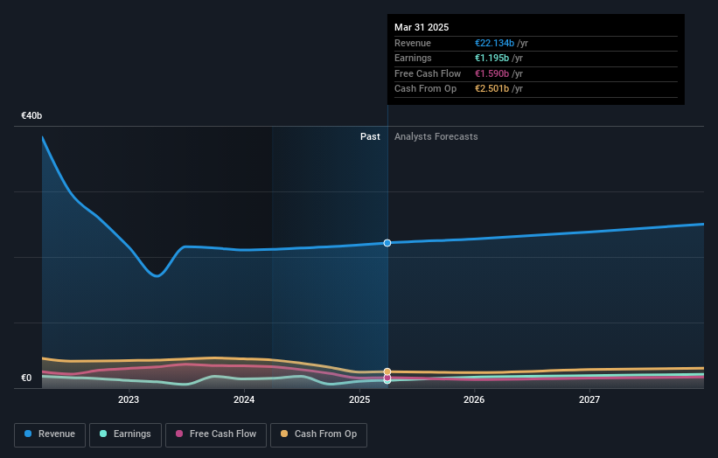The image size is (718, 458).
Task: Click the Free Cash Flow pink data point
Action: [x=387, y=378]
